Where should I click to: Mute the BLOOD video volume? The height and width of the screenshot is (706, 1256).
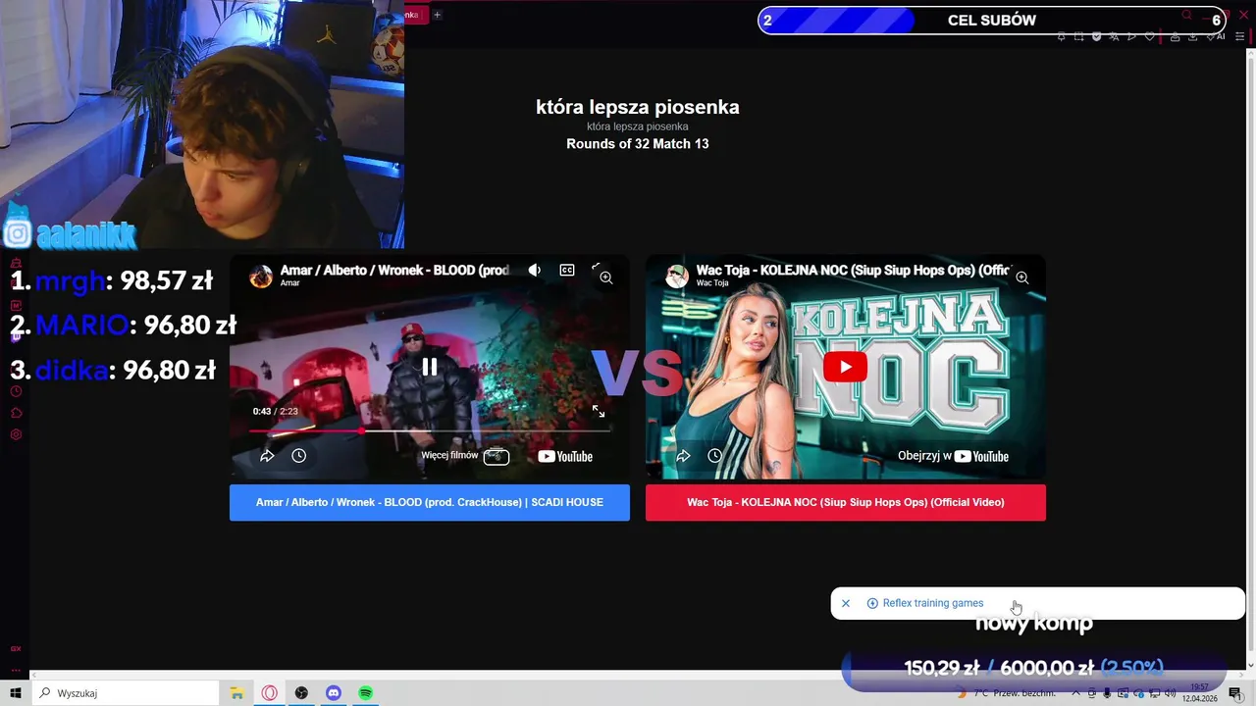pyautogui.click(x=534, y=271)
